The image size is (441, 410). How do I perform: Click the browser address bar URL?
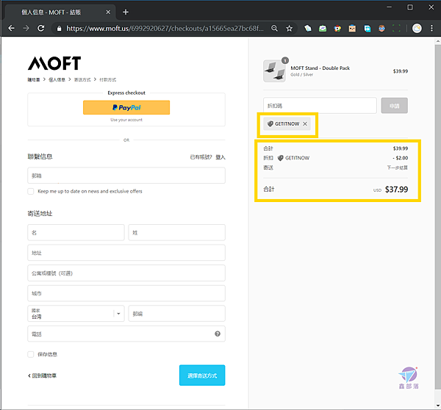165,29
